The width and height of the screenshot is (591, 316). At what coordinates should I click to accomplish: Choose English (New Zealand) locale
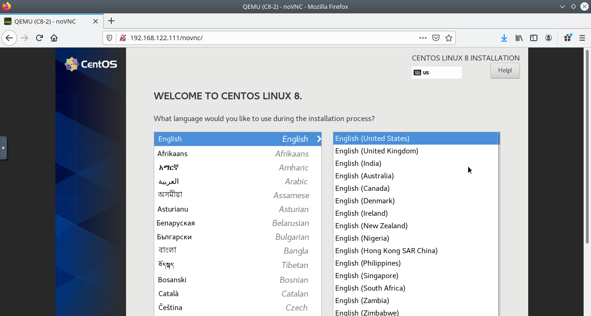416,226
